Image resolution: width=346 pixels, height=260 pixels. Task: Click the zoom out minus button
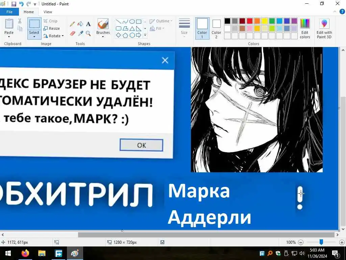click(x=300, y=242)
